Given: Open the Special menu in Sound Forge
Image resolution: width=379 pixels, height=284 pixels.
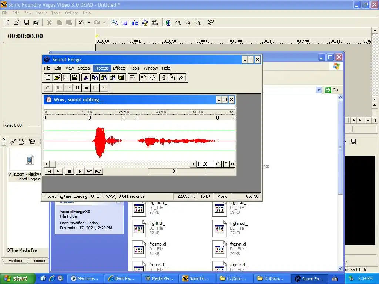Looking at the screenshot, I should pos(84,68).
